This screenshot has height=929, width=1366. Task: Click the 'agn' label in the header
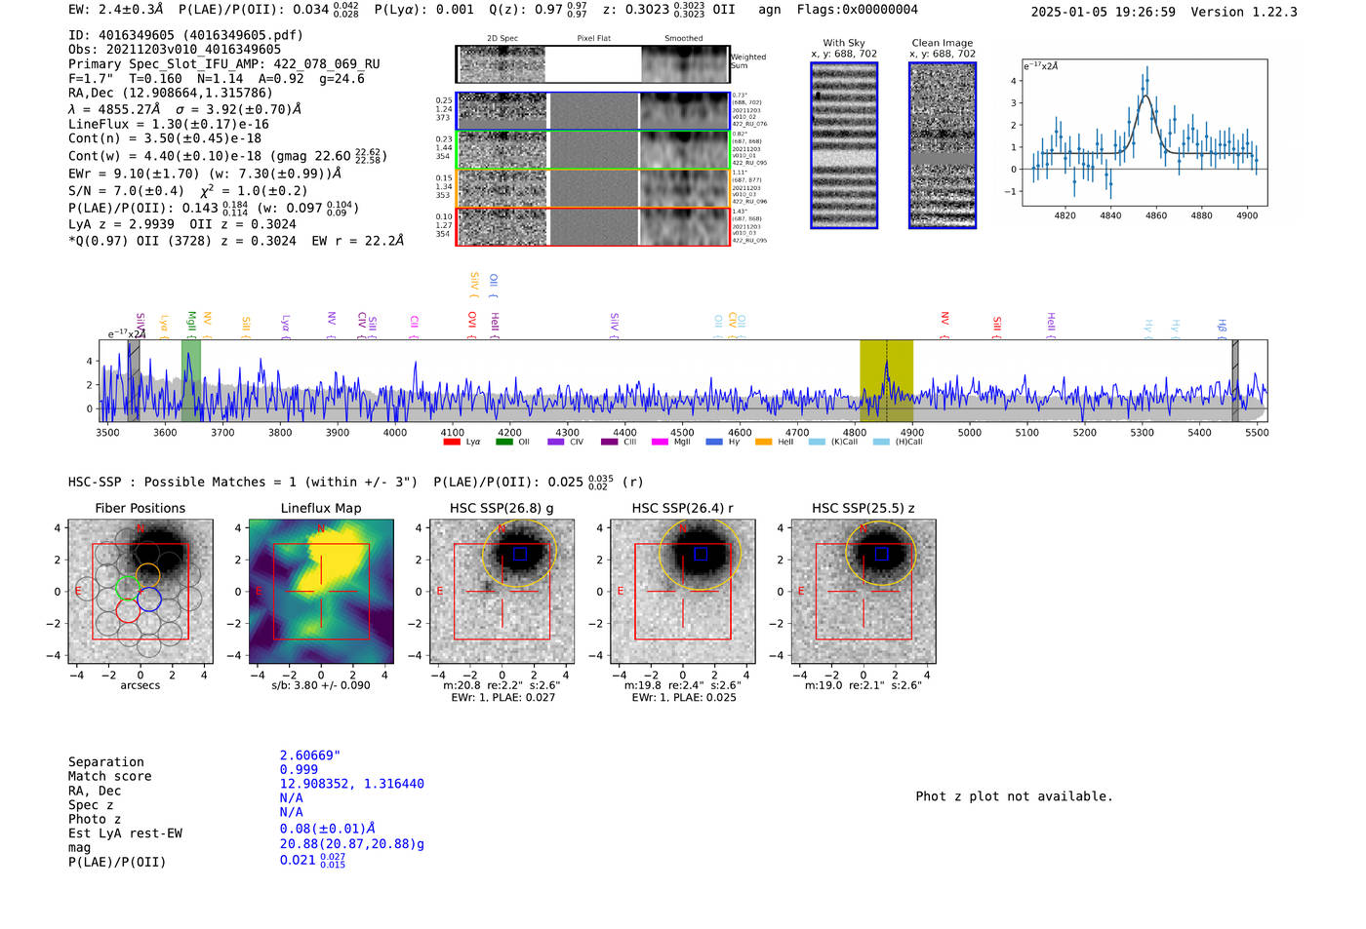770,10
